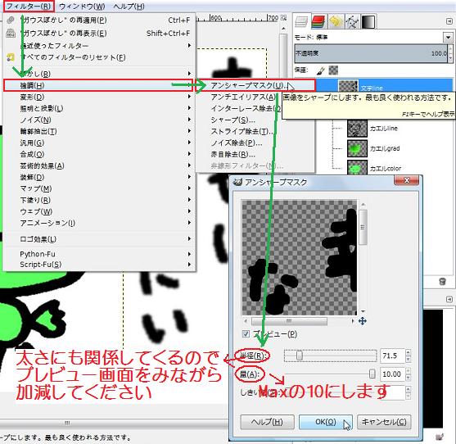The height and width of the screenshot is (444, 456).
Task: Toggle the プレビュー(P) checkbox
Action: pos(246,333)
